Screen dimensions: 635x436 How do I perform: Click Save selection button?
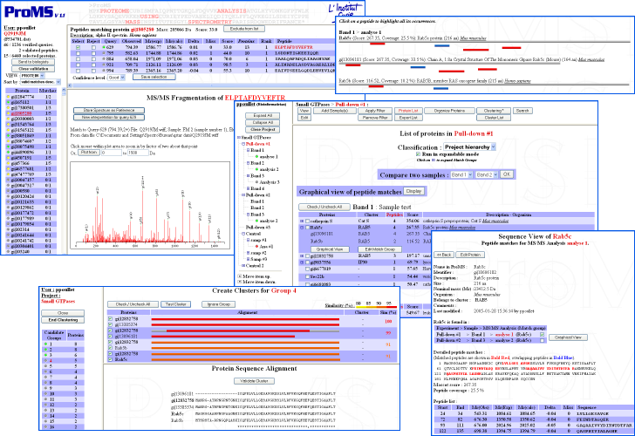pyautogui.click(x=154, y=77)
